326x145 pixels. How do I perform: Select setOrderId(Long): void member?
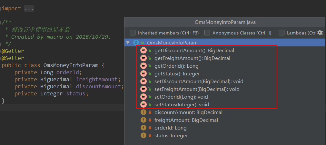pyautogui.click(x=181, y=97)
